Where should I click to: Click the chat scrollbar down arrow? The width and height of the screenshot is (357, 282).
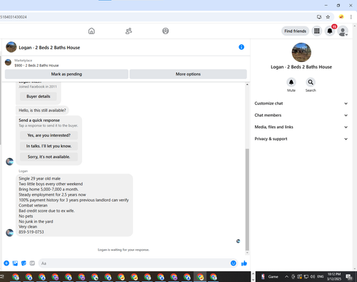point(247,253)
